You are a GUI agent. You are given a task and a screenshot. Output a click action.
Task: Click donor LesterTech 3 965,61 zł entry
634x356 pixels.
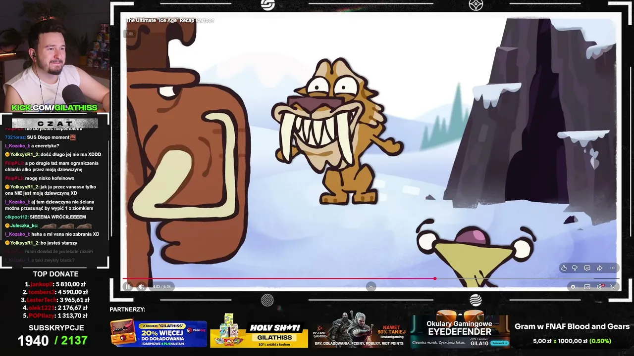coord(55,300)
